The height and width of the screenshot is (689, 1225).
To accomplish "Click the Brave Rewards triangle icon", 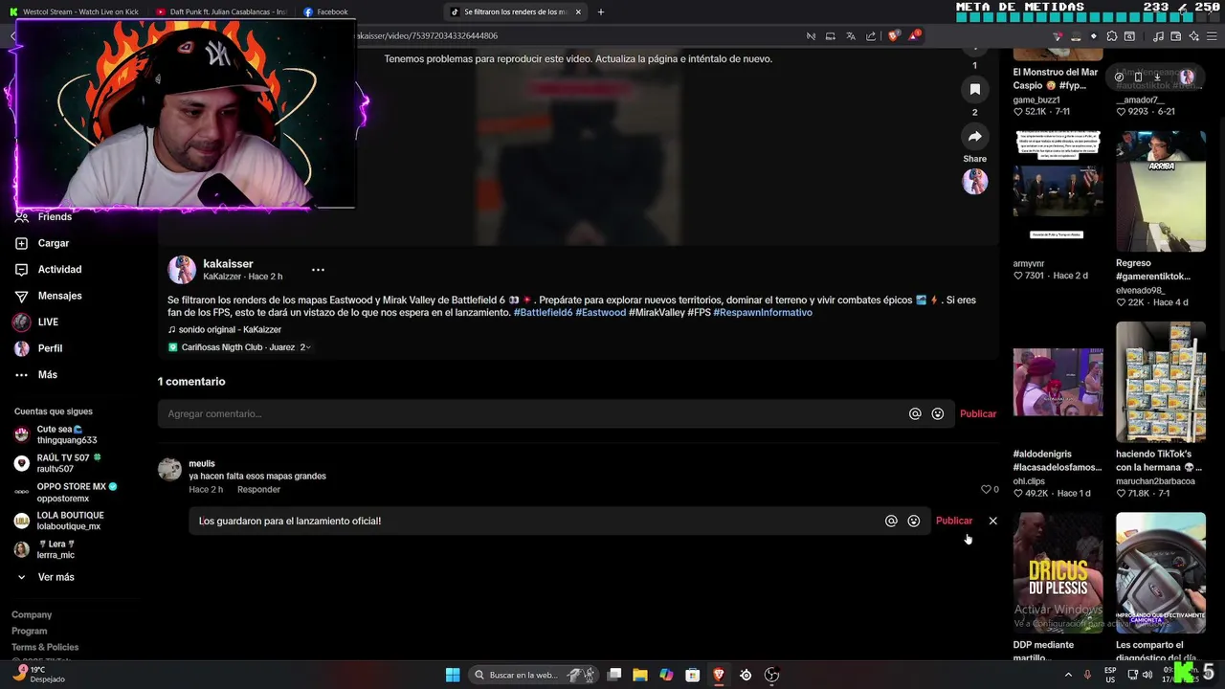I will coord(915,36).
